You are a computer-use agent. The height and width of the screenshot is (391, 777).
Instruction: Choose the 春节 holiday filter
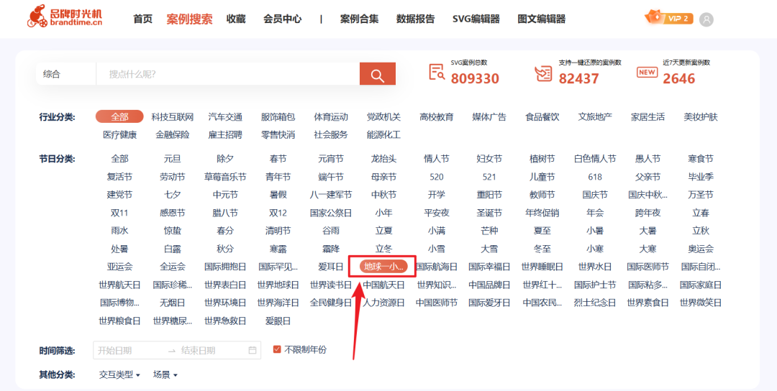coord(278,159)
